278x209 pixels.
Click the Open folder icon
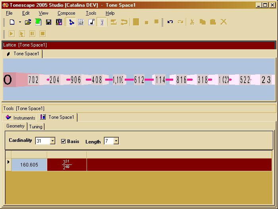click(28, 22)
